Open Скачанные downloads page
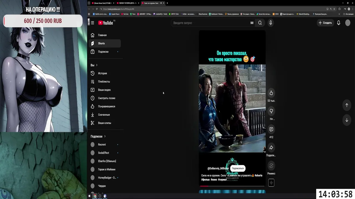Image resolution: width=355 pixels, height=199 pixels. (x=105, y=115)
